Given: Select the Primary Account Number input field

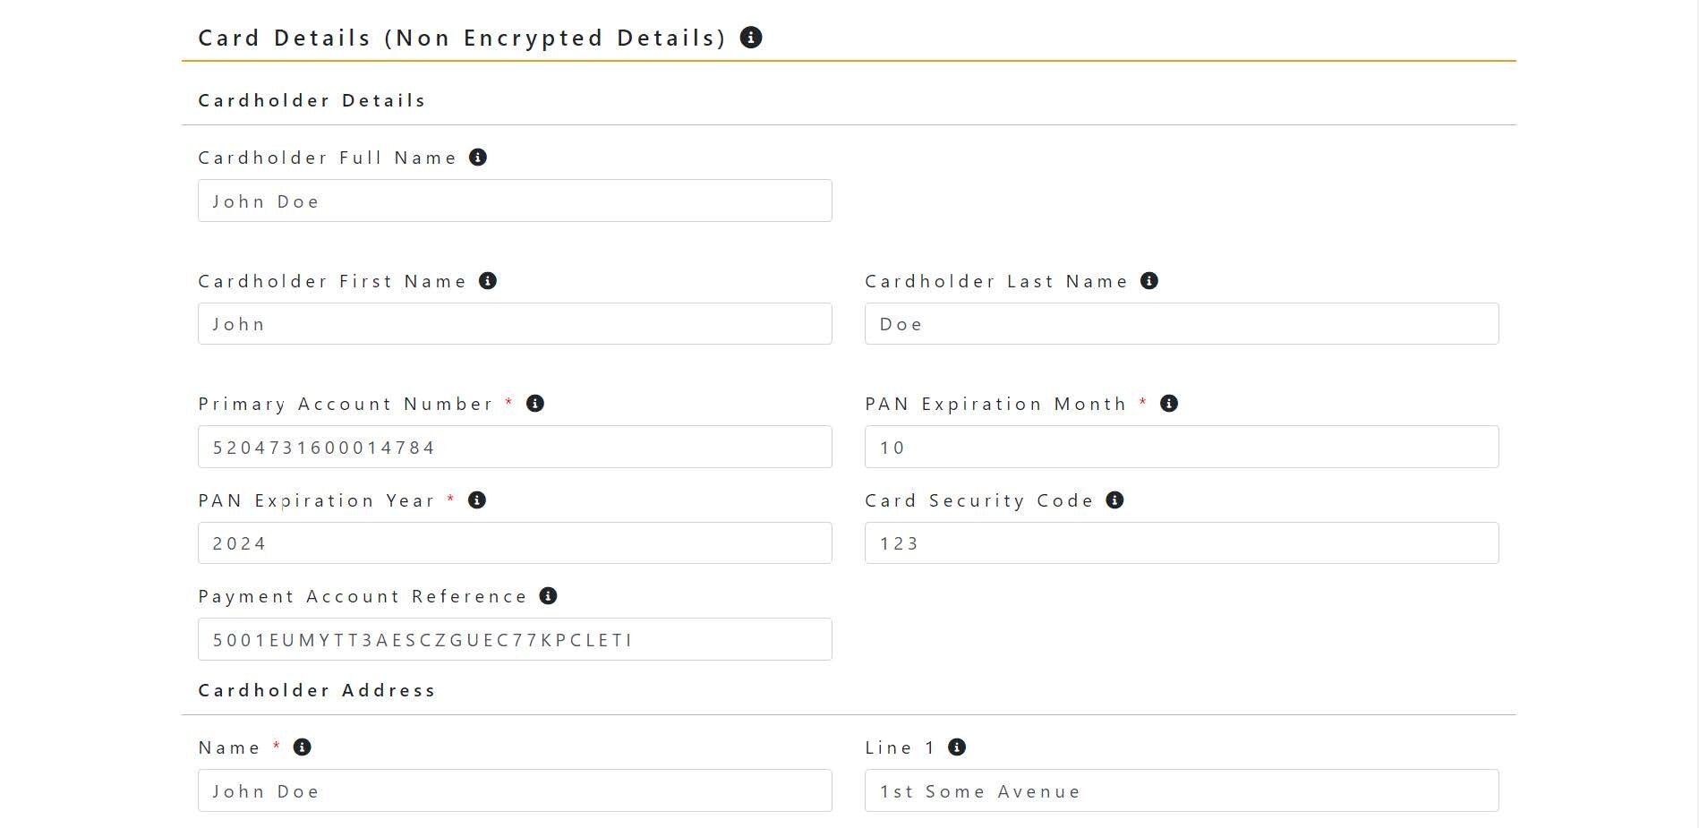Looking at the screenshot, I should (515, 447).
